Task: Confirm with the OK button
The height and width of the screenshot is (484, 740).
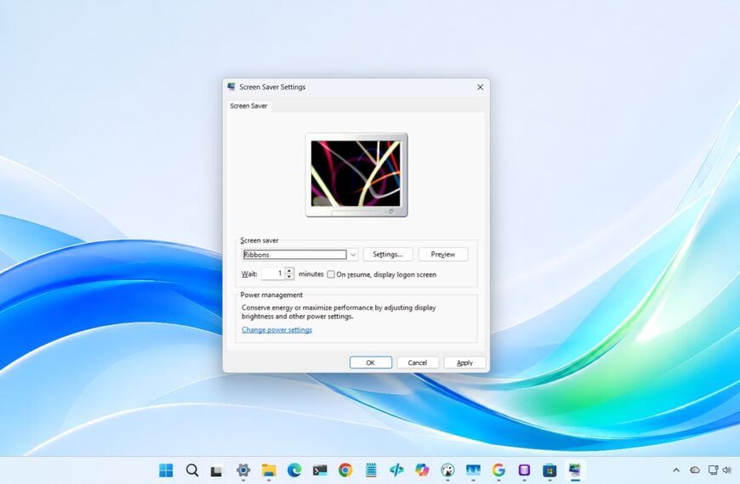Action: click(371, 363)
